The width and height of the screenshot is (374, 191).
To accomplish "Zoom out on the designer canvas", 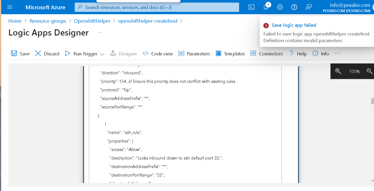I will pos(370,71).
